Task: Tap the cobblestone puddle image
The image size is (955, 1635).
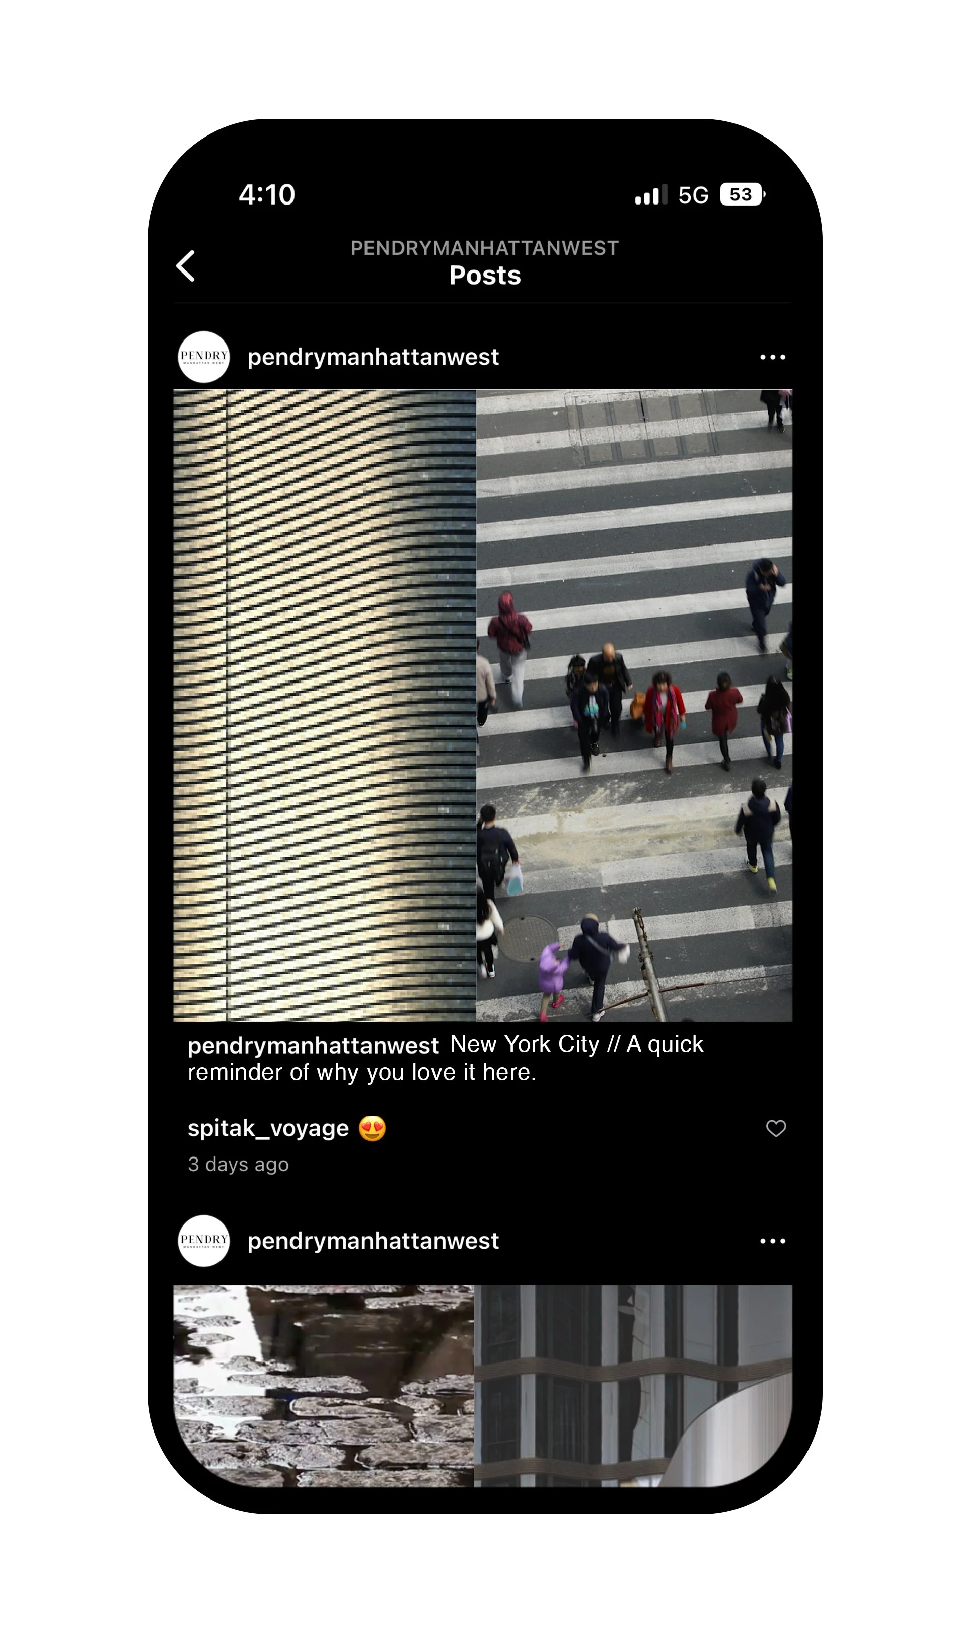Action: (x=324, y=1386)
